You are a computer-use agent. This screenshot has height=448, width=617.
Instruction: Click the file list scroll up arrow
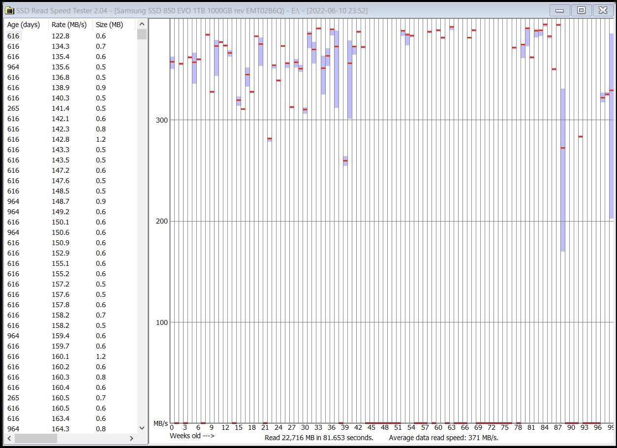pyautogui.click(x=142, y=24)
